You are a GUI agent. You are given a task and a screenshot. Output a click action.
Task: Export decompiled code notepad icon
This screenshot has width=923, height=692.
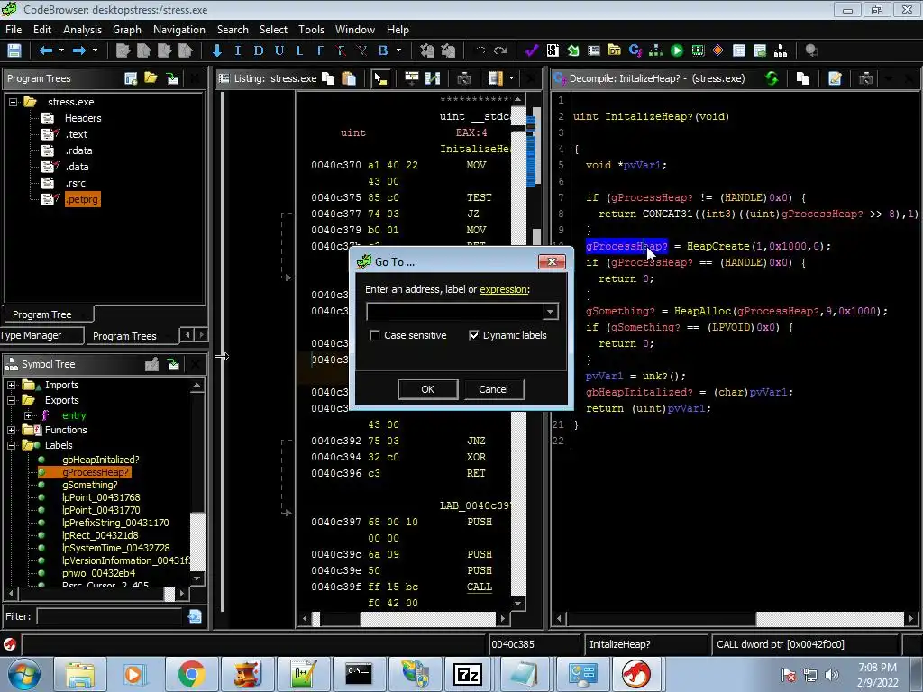pos(835,78)
